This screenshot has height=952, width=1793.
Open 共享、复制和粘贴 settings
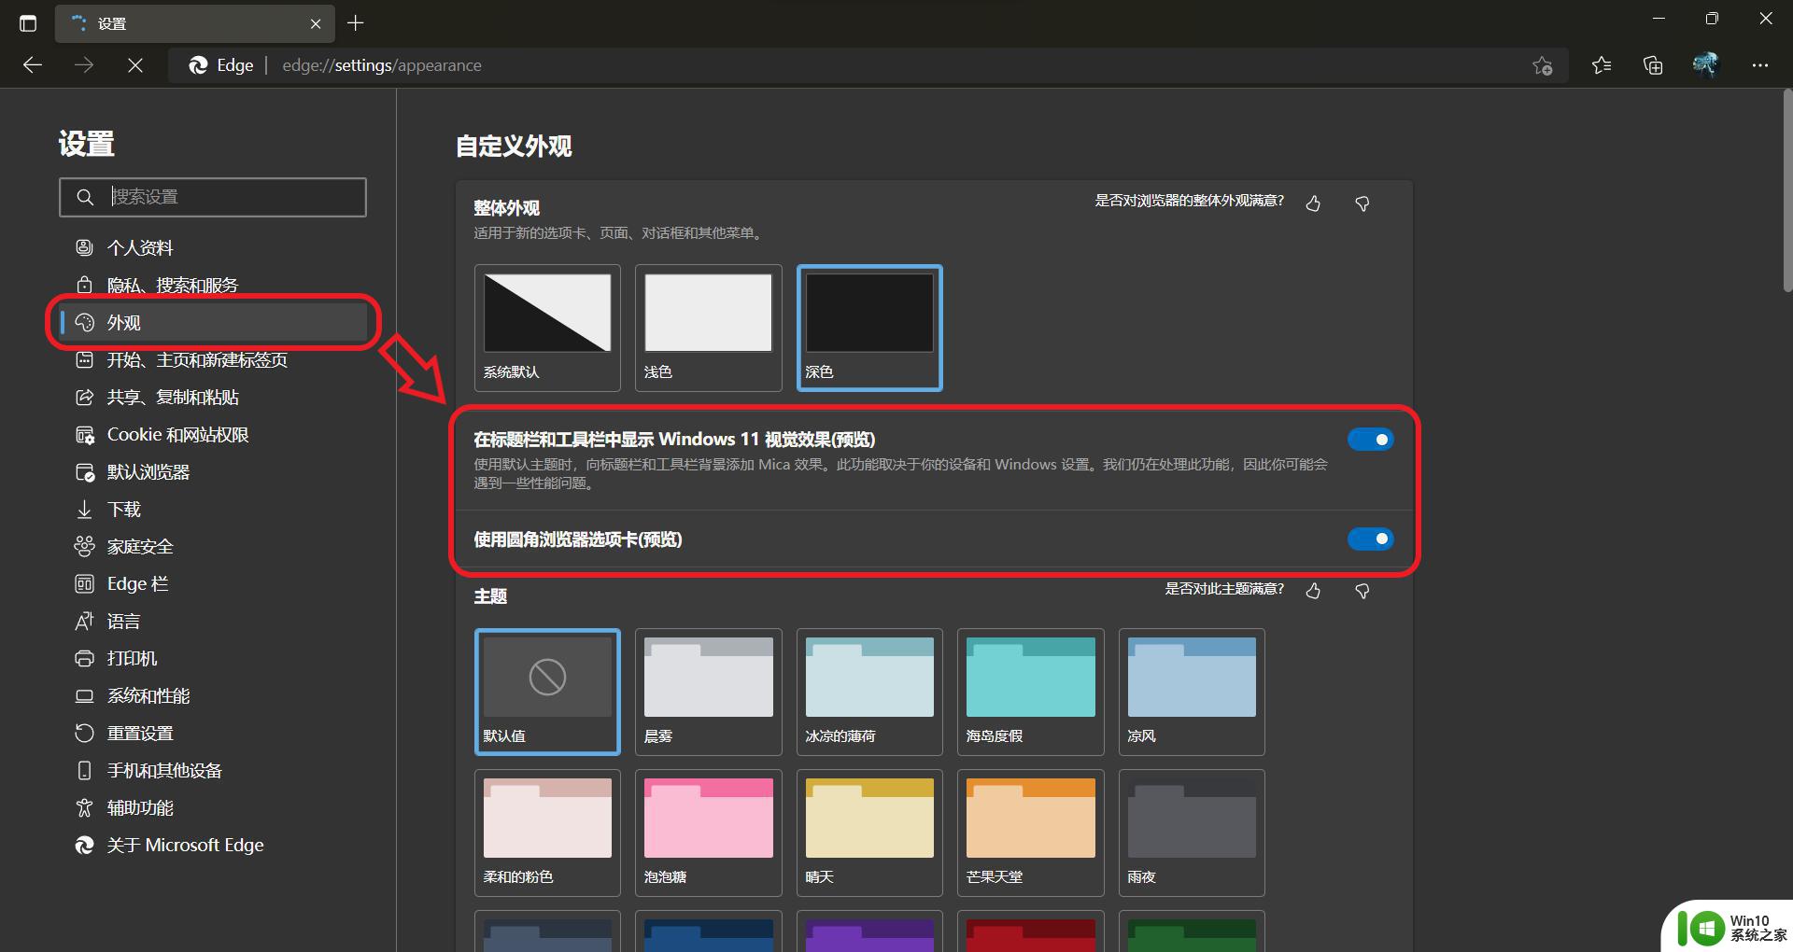coord(213,397)
